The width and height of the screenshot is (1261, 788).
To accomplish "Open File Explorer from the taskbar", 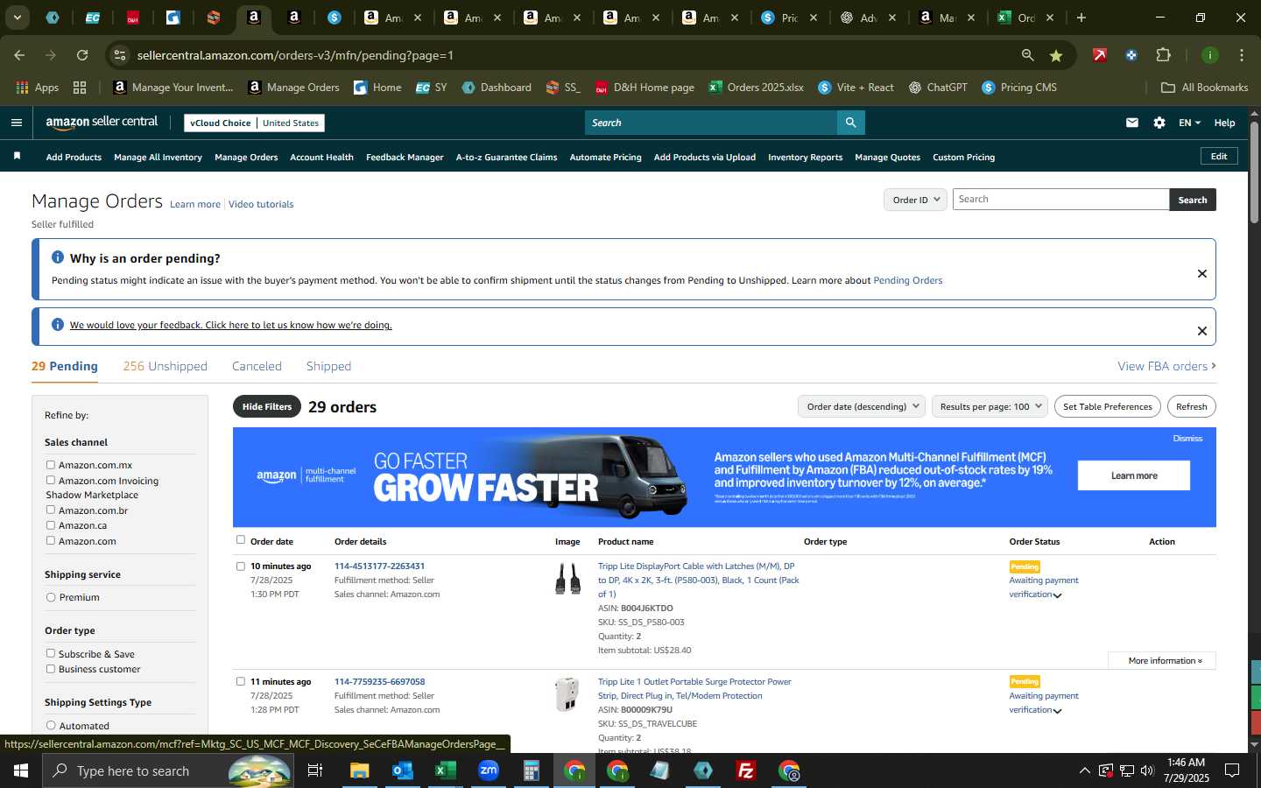I will coord(359,770).
